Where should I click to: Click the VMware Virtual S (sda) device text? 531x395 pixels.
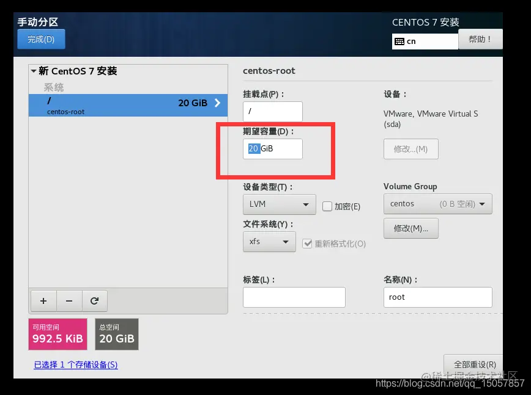tap(431, 118)
